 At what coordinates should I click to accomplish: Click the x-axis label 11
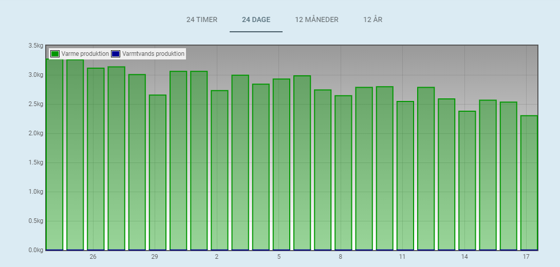[402, 257]
